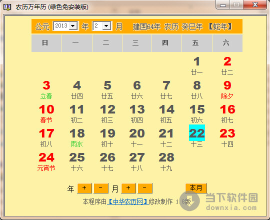This screenshot has width=270, height=220.
Task: Select day 15 (初六)
Action: (x=197, y=114)
